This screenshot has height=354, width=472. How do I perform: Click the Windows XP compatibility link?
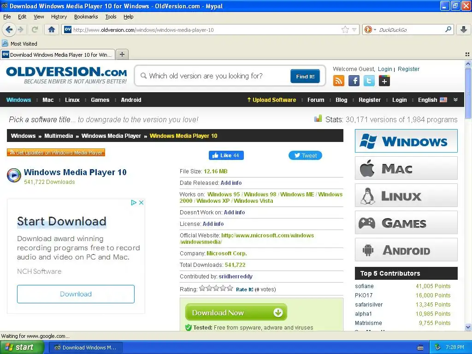tap(213, 201)
